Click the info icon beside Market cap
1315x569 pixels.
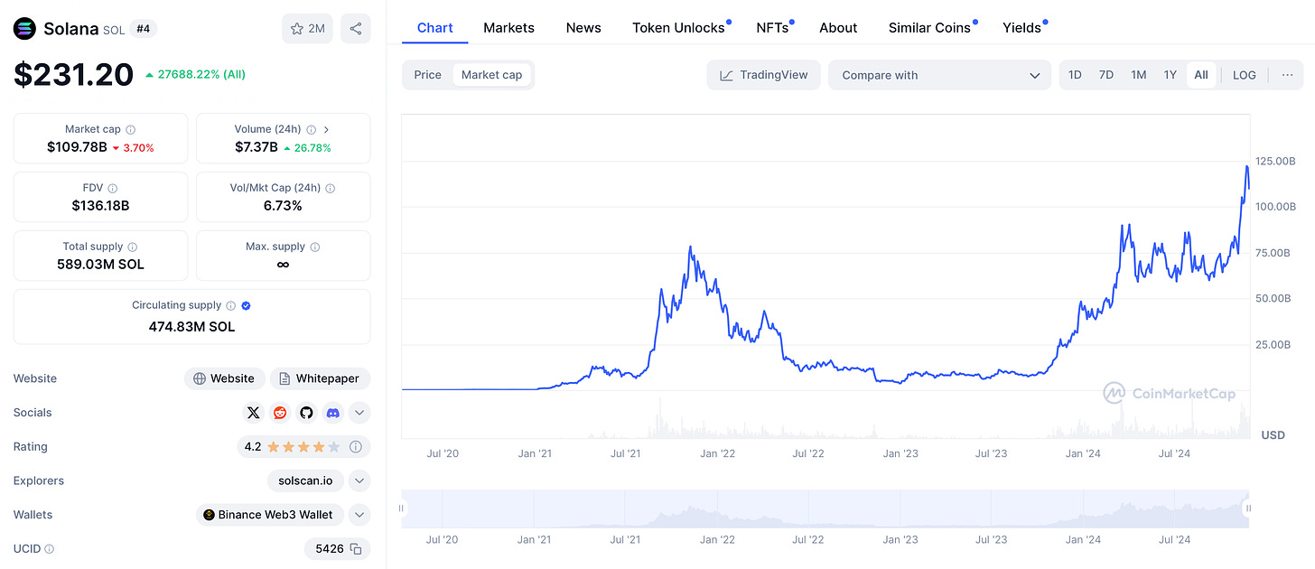(x=131, y=130)
